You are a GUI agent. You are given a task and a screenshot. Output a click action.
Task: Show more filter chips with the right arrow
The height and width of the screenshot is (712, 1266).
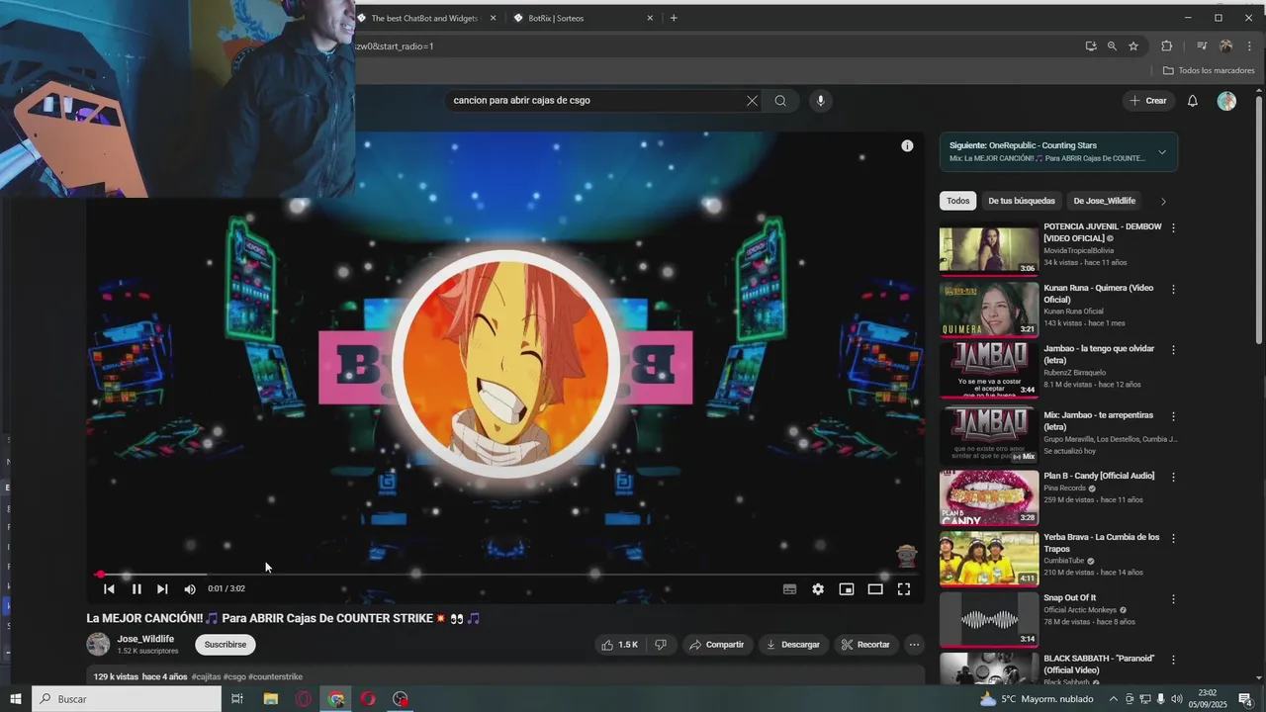(x=1163, y=202)
